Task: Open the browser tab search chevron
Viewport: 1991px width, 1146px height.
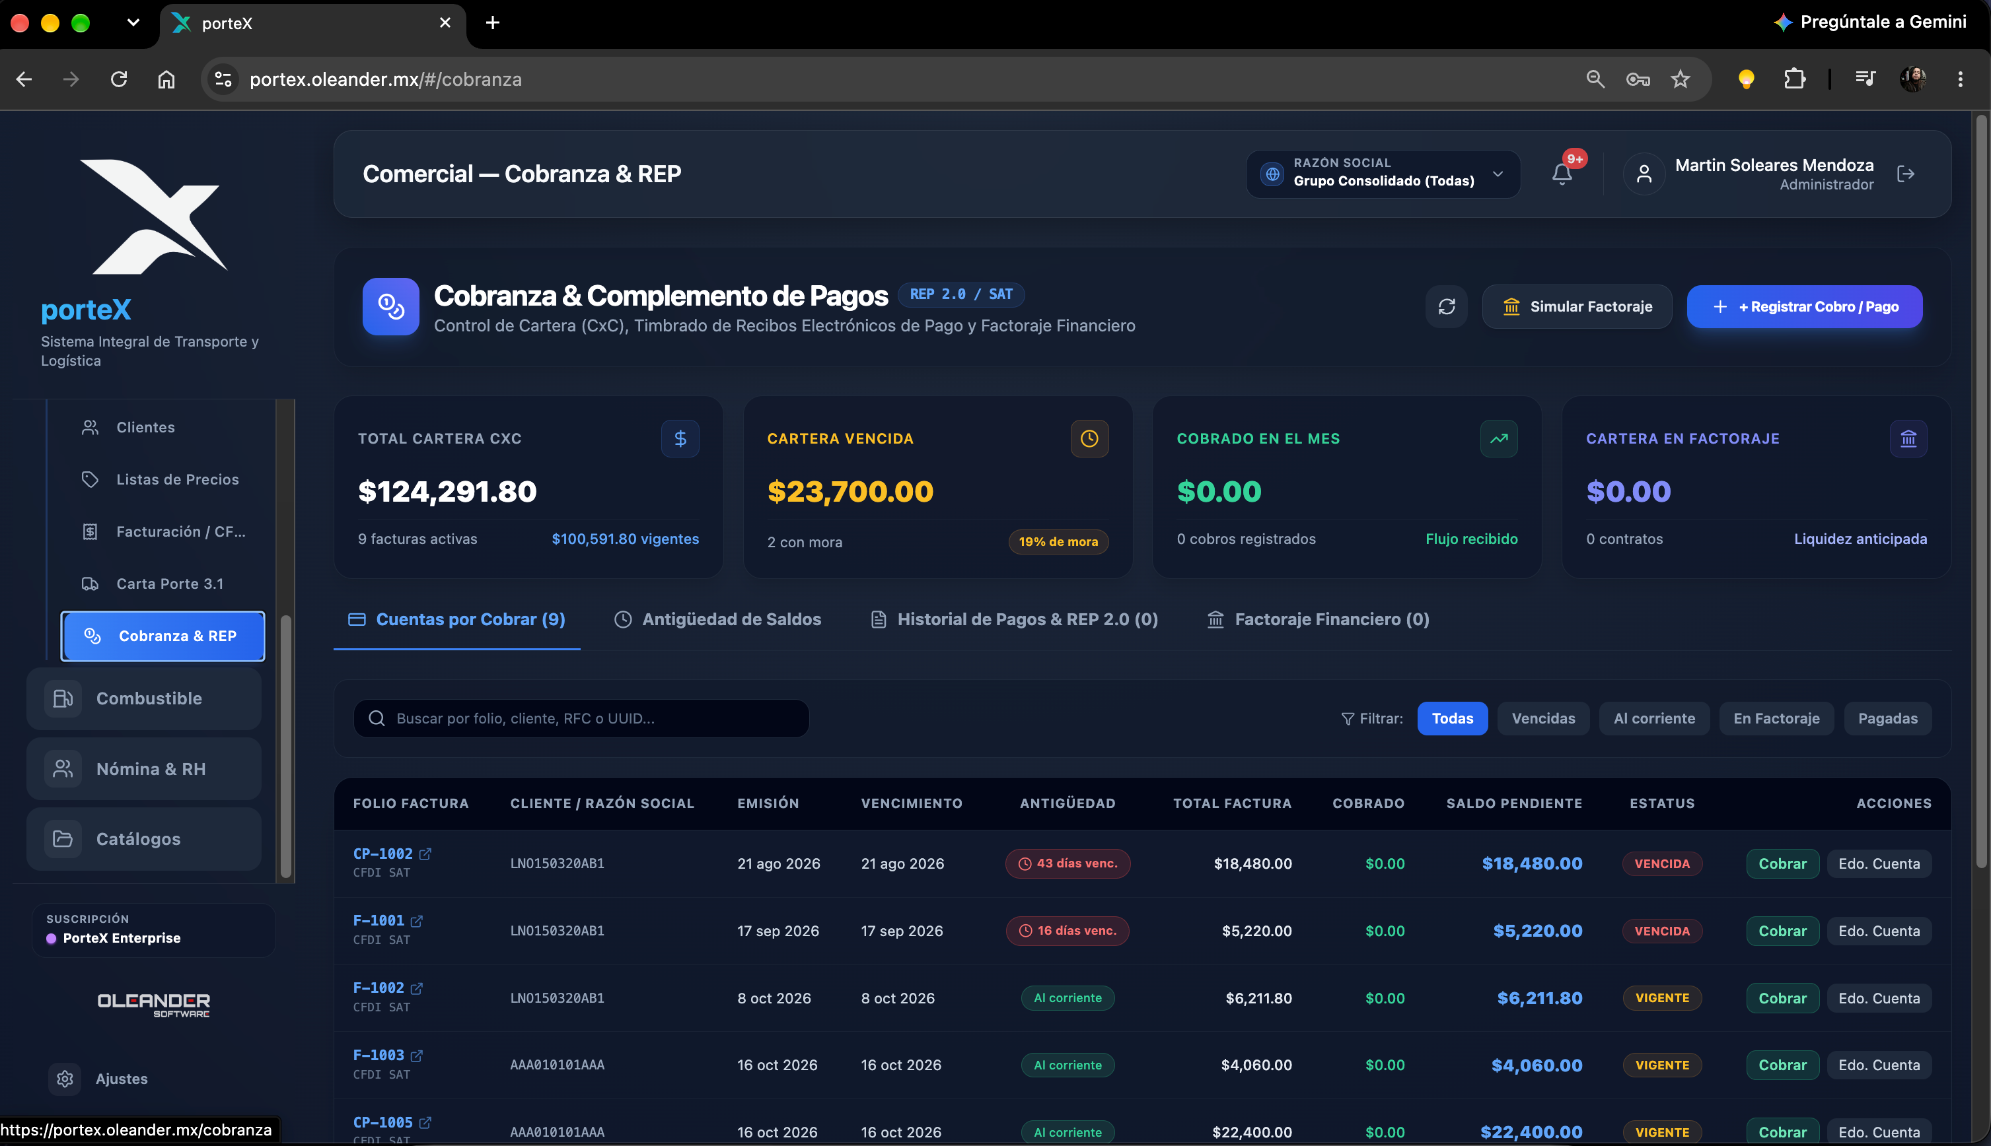Action: [x=133, y=23]
